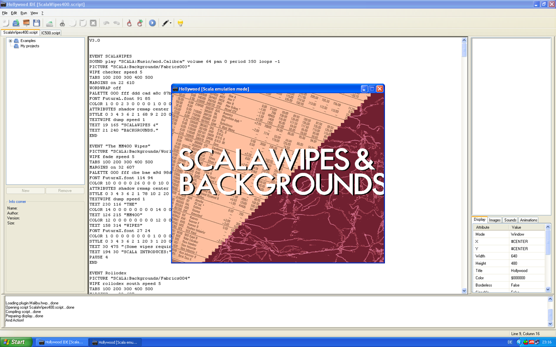Image resolution: width=556 pixels, height=347 pixels.
Task: Select the Y value #CENTER cell
Action: coord(527,249)
